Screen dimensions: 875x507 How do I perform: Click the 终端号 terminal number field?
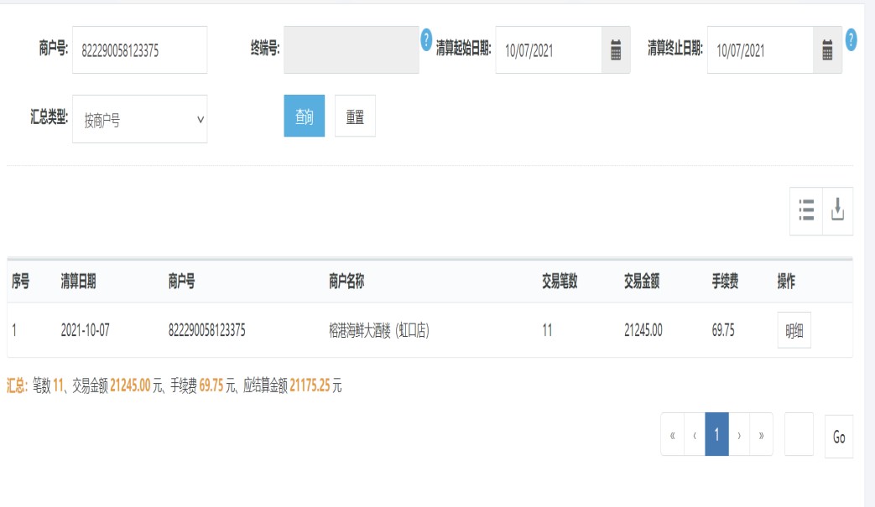coord(351,50)
